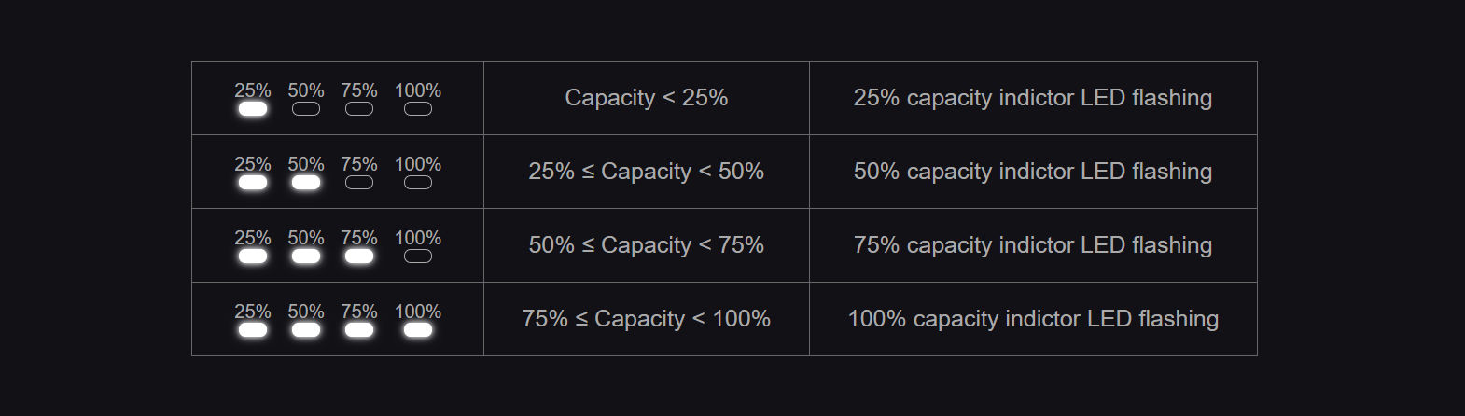This screenshot has width=1465, height=416.
Task: Click the lit 75% LED in third row
Action: [359, 257]
